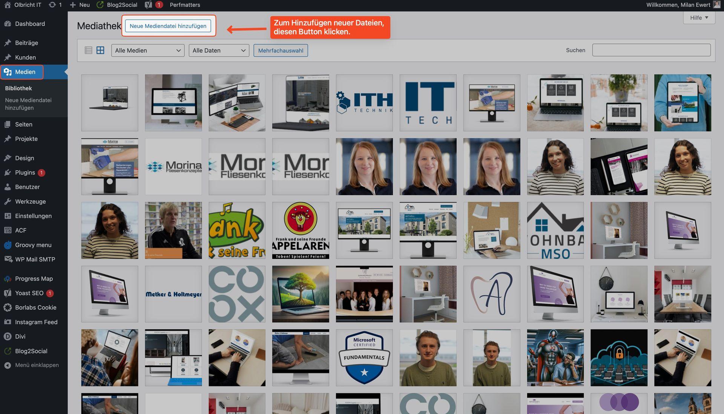
Task: Click the Plugins plug icon
Action: point(8,172)
